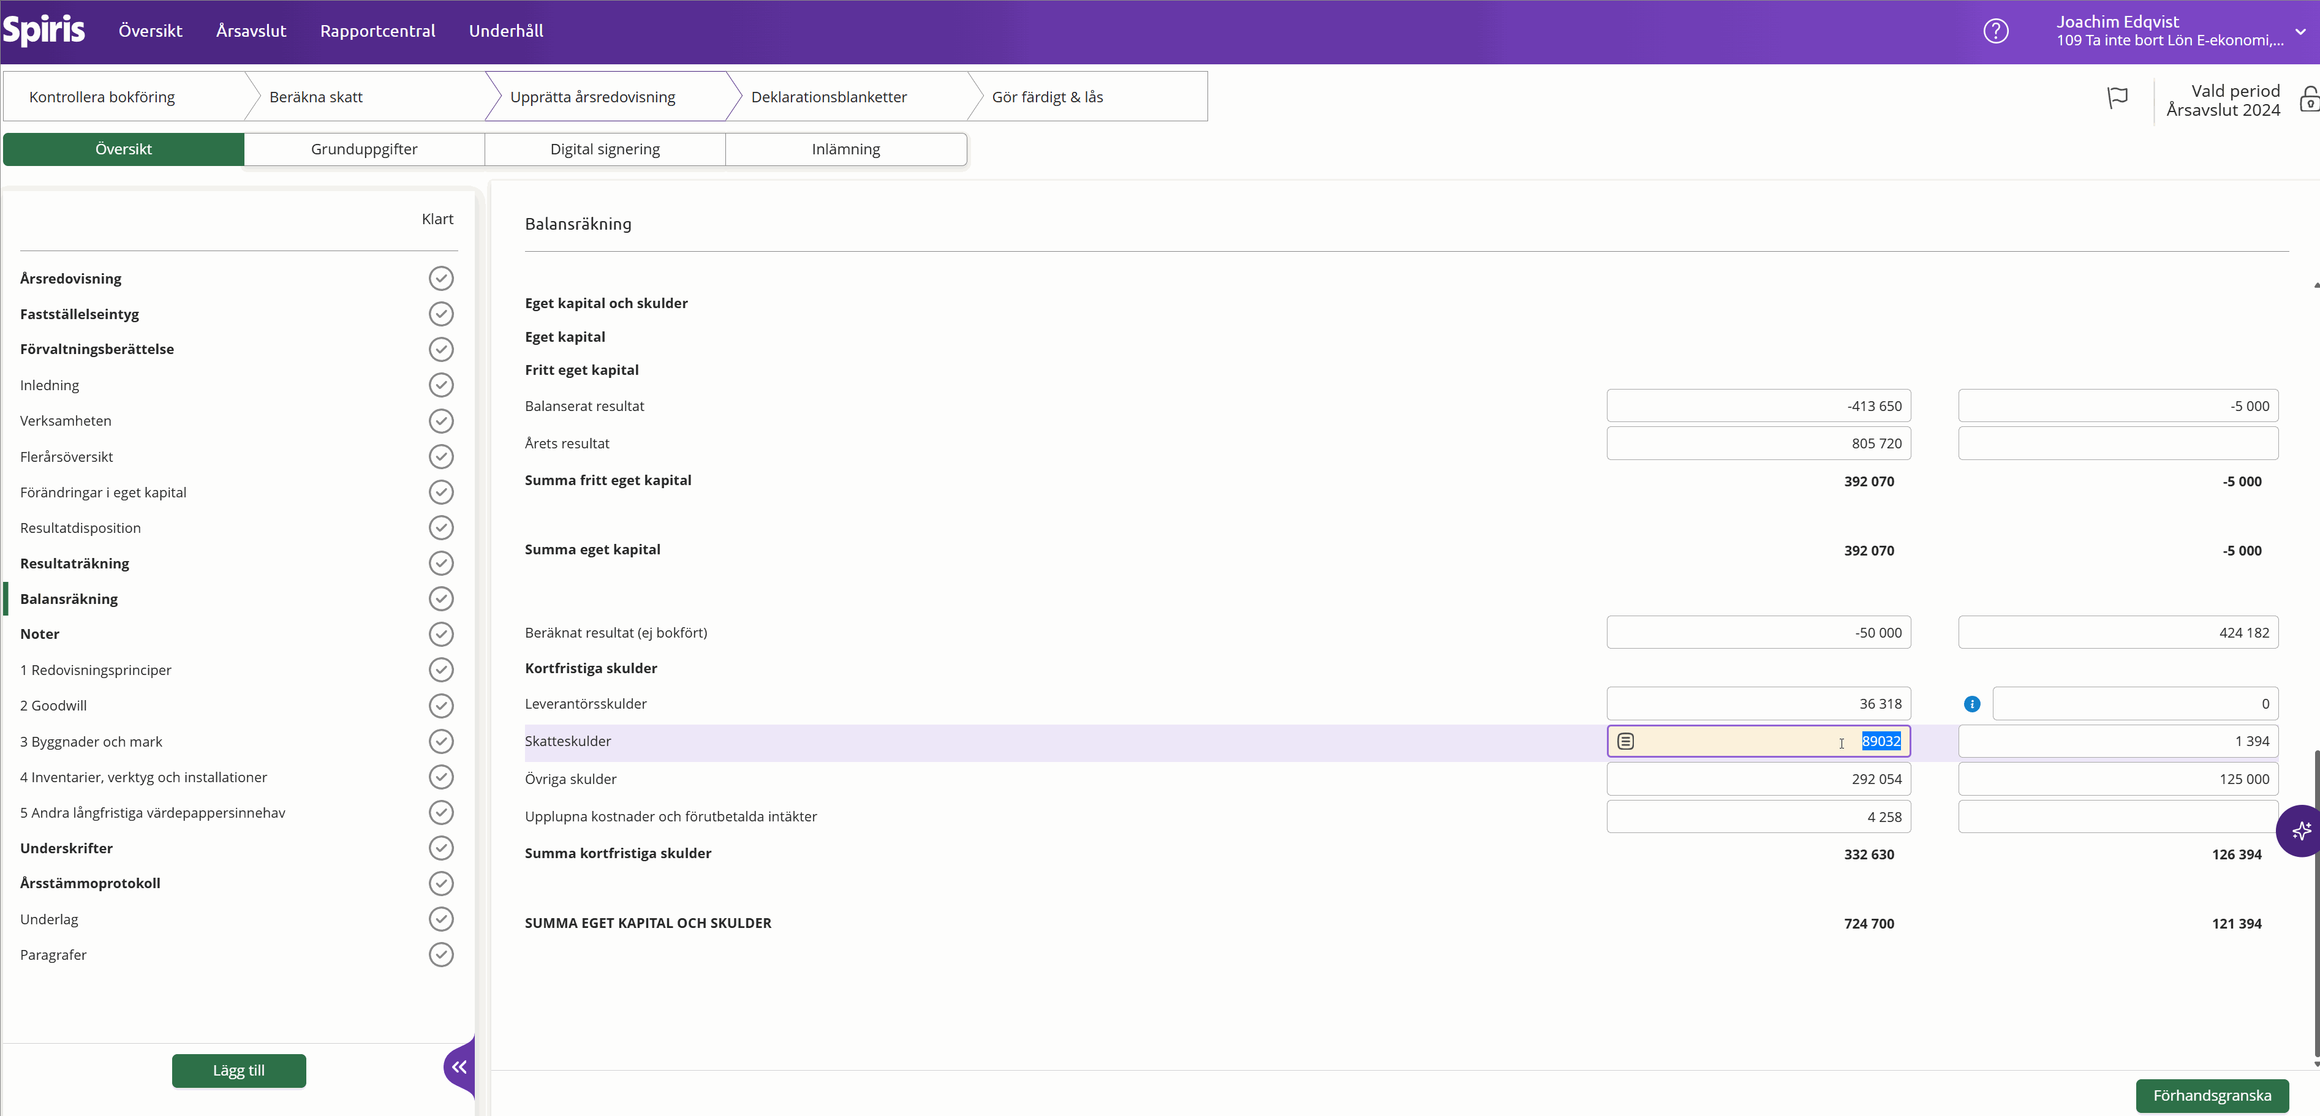Switch to Inlämning tab
Viewport: 2320px width, 1116px height.
point(847,149)
